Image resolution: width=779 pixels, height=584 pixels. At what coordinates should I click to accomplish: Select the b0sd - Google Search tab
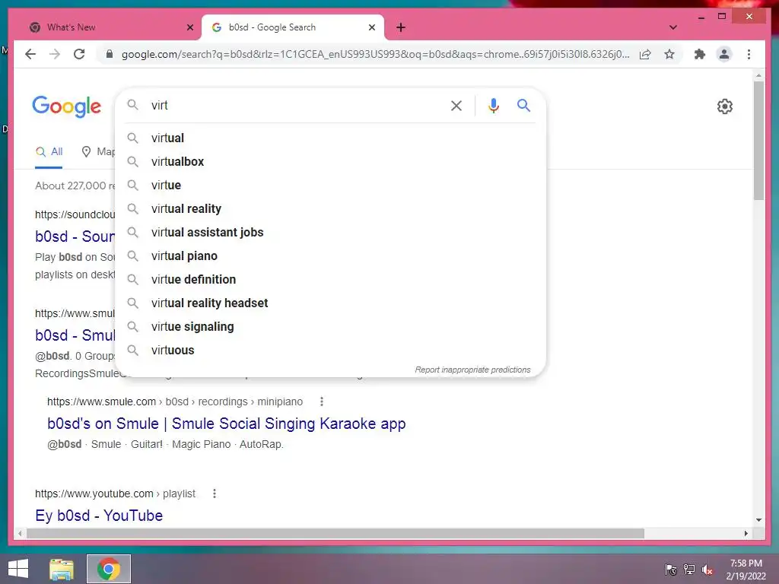tap(293, 27)
